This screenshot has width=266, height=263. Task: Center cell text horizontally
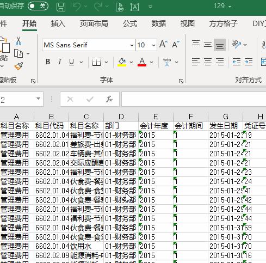208,62
